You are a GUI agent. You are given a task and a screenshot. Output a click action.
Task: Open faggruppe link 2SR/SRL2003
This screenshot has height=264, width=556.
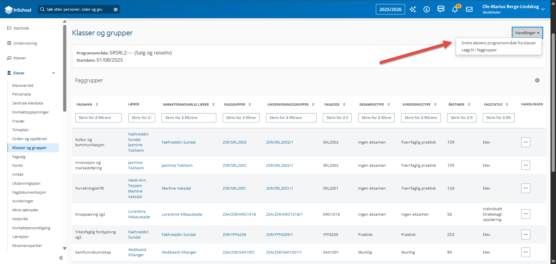(x=234, y=142)
